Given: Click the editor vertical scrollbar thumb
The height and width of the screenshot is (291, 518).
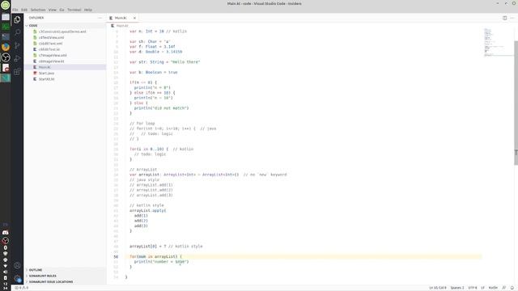Looking at the screenshot, I should [x=516, y=103].
